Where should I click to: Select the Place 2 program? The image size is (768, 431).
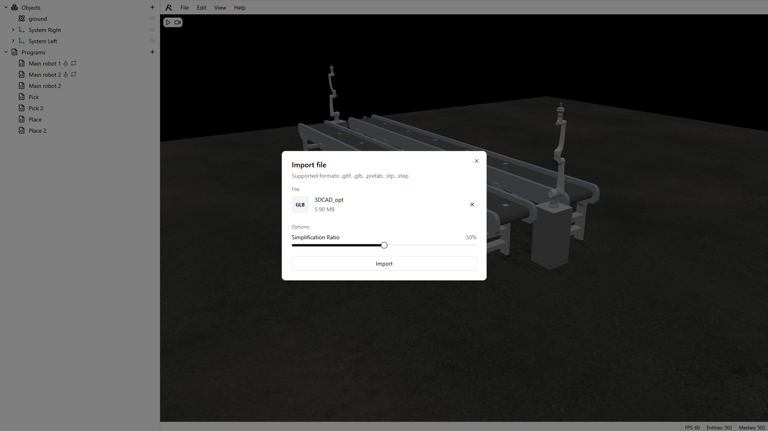37,131
